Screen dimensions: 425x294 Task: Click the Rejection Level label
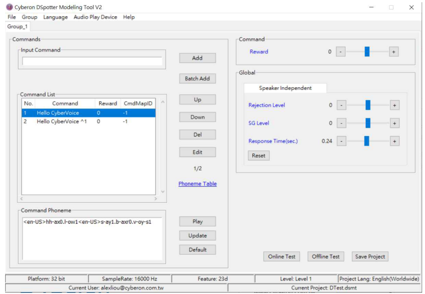click(267, 105)
